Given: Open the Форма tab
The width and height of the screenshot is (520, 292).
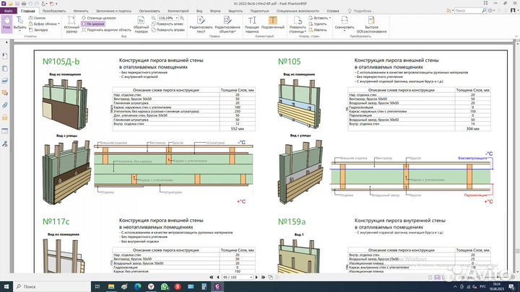Looking at the screenshot, I should coord(215,11).
